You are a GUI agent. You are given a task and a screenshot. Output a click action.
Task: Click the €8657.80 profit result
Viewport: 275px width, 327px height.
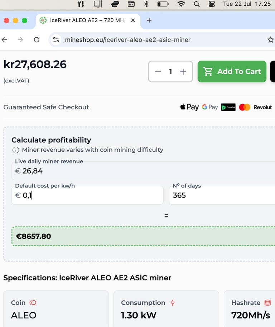click(33, 236)
